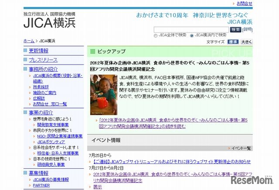Open the 移住者・日系人支援事業 link
Viewport: 279px width, 190px height.
click(58, 153)
